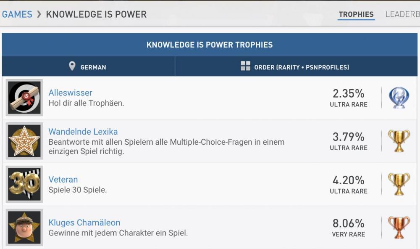420x249 pixels.
Task: Open the Alleswisser trophy image
Action: pos(24,98)
